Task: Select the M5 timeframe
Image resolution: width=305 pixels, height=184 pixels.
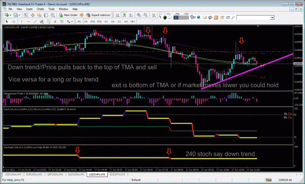Action: click(x=86, y=22)
